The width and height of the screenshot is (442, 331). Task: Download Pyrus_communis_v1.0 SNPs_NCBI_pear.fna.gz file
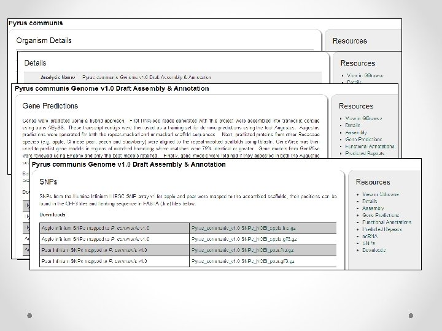(x=242, y=250)
